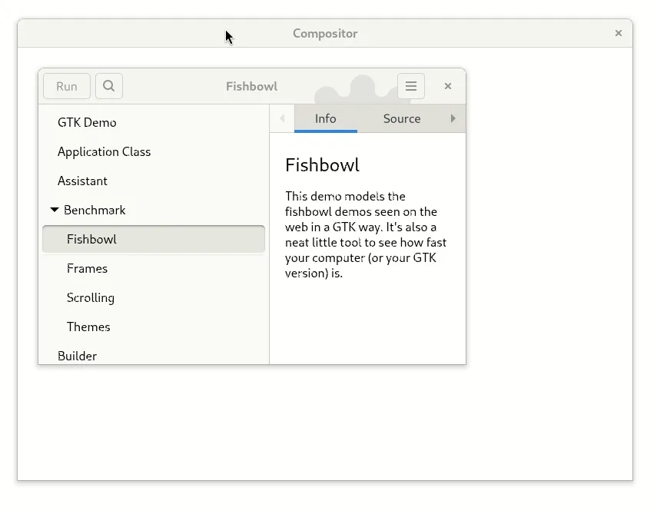Select the highlighted Fishbowl sidebar item
657x514 pixels.
click(x=91, y=239)
